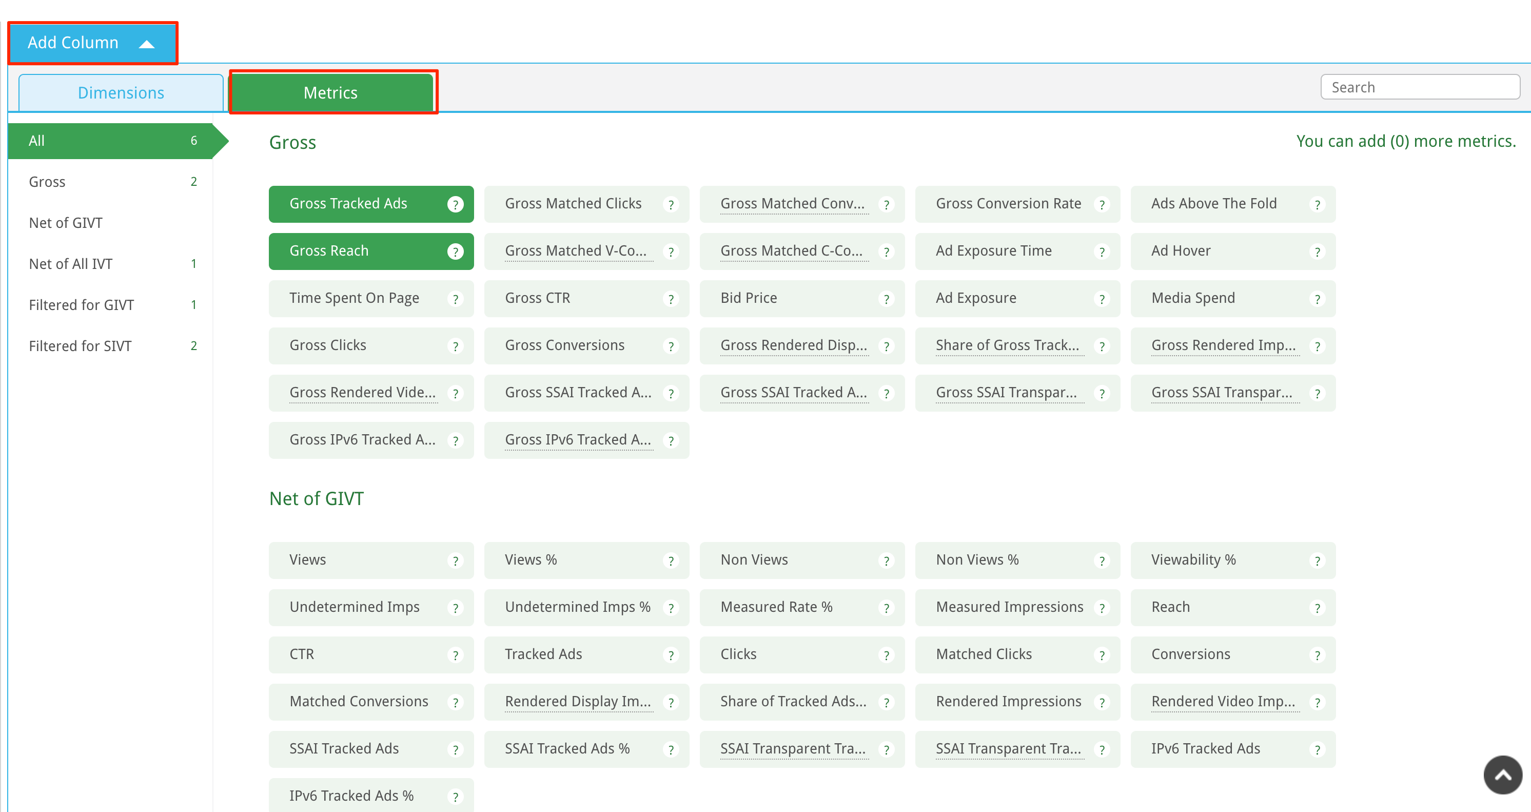
Task: Show help tooltip for Viewability %
Action: click(x=1317, y=560)
